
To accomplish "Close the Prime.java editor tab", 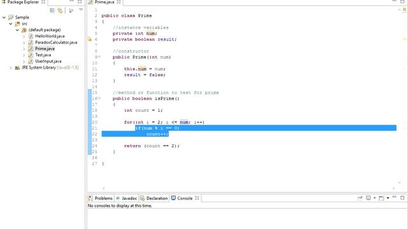I will (119, 2).
